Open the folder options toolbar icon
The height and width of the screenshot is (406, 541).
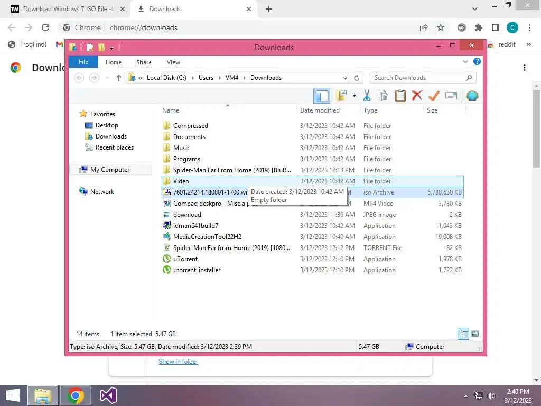[341, 96]
